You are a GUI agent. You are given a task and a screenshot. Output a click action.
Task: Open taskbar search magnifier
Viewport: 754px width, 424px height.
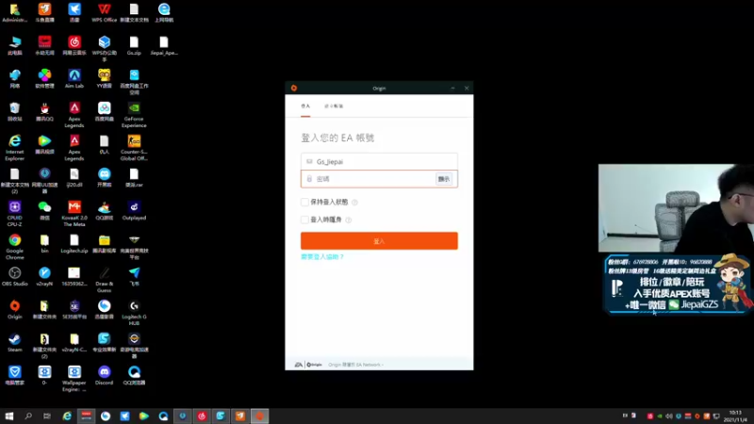click(28, 416)
